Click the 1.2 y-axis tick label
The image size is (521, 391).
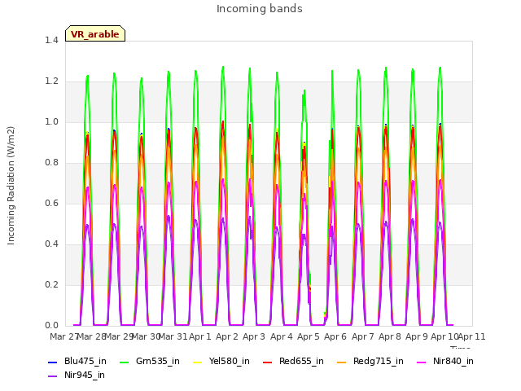(51, 81)
